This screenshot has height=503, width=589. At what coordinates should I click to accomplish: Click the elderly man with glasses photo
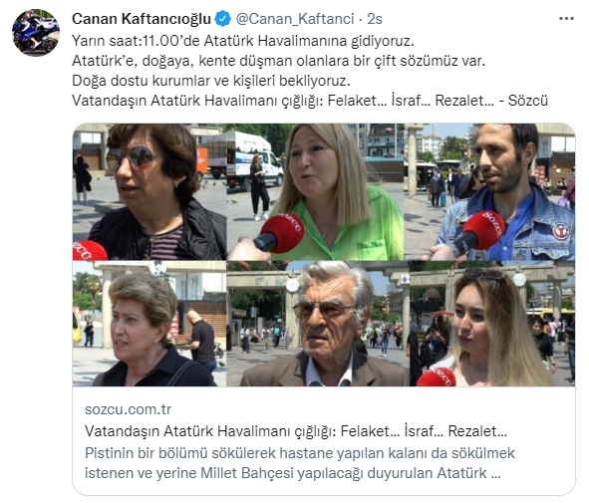(318, 324)
